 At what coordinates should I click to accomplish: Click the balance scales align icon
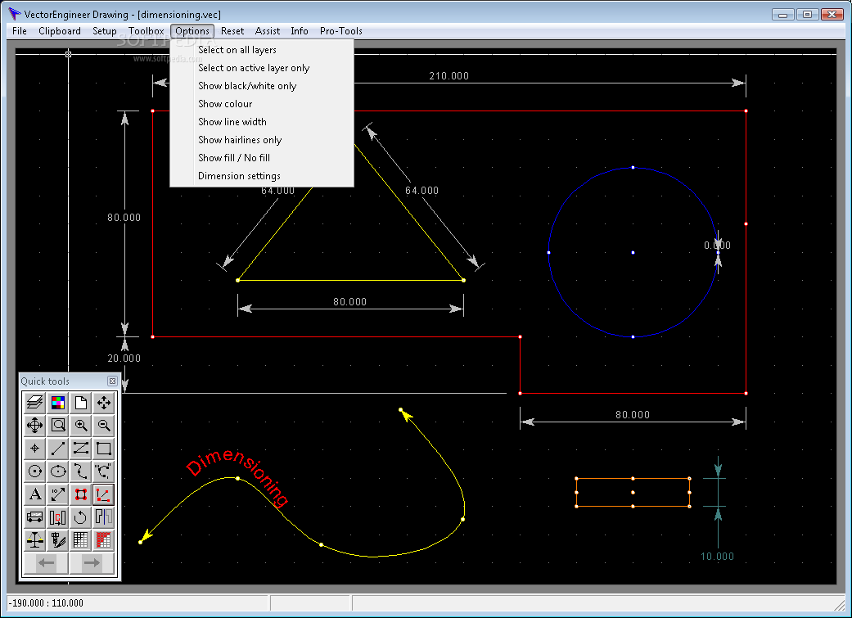[x=34, y=539]
